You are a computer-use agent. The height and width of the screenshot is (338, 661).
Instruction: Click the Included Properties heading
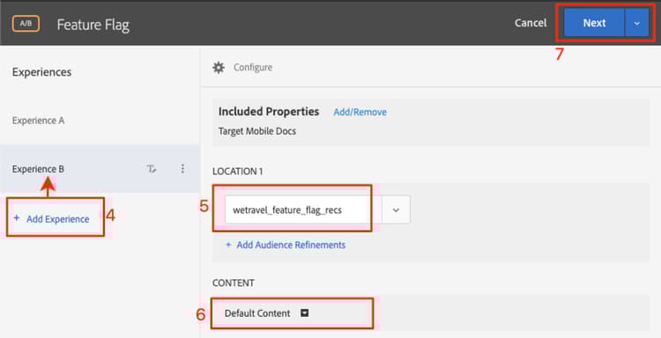pyautogui.click(x=269, y=112)
